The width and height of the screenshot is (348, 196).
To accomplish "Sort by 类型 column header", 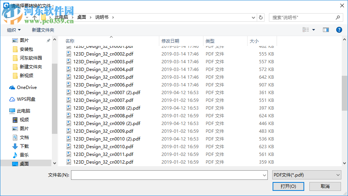I will (210, 41).
